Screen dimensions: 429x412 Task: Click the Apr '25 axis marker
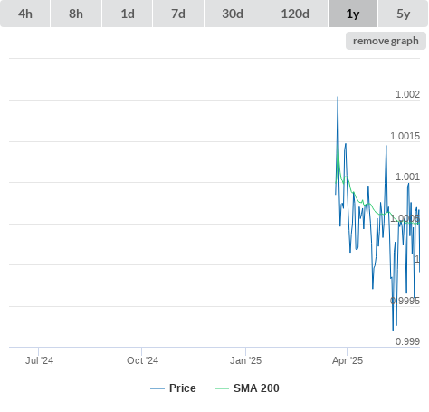tap(348, 360)
